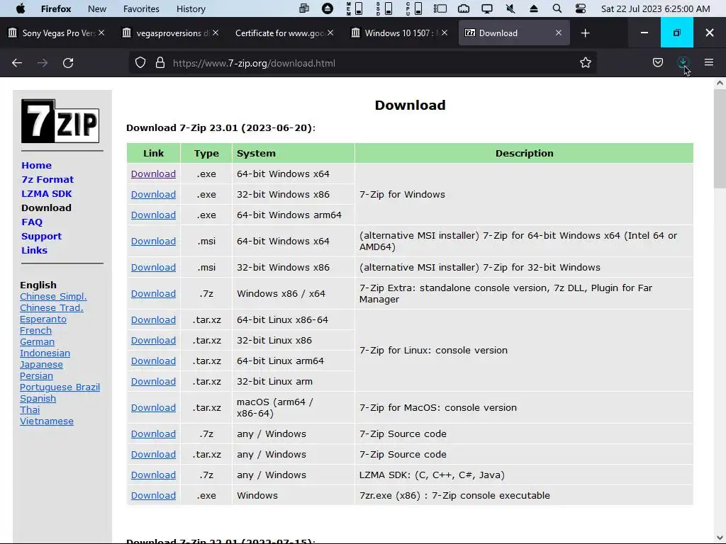Open the Apple menu

click(21, 8)
